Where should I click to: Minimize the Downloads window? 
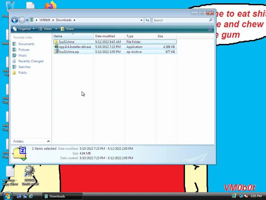click(x=194, y=13)
